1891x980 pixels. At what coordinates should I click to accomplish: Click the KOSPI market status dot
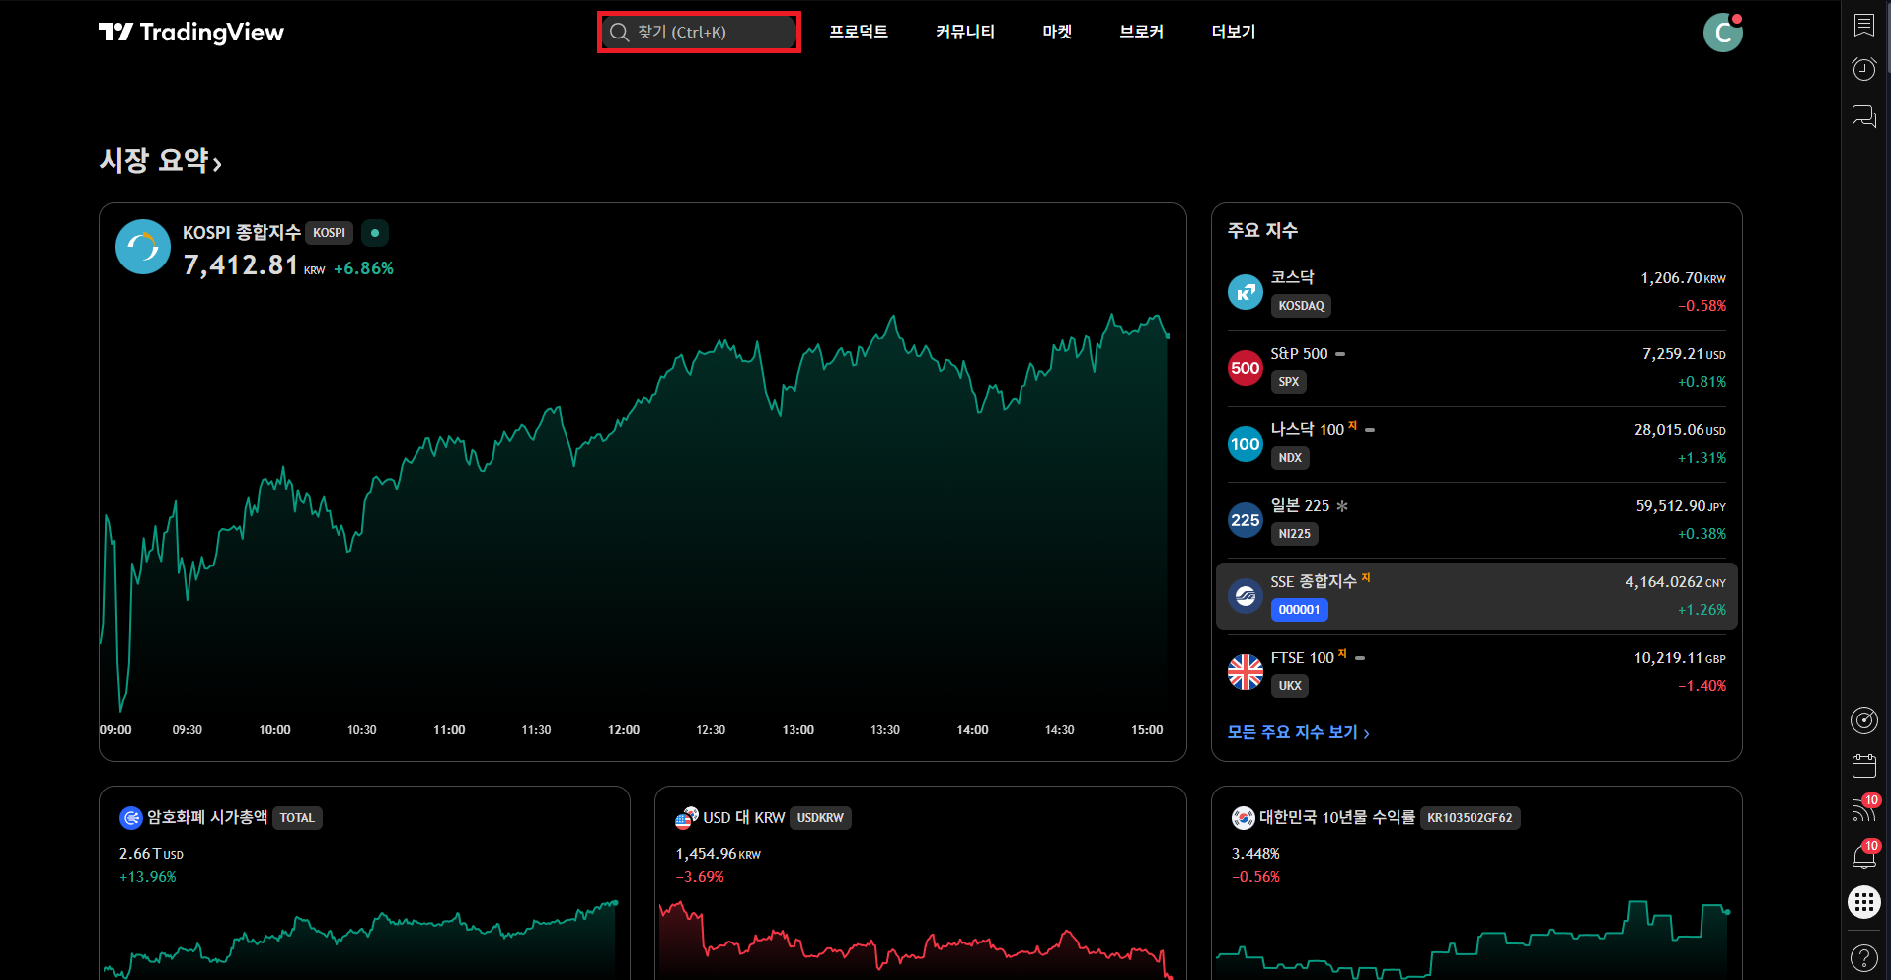click(x=375, y=233)
